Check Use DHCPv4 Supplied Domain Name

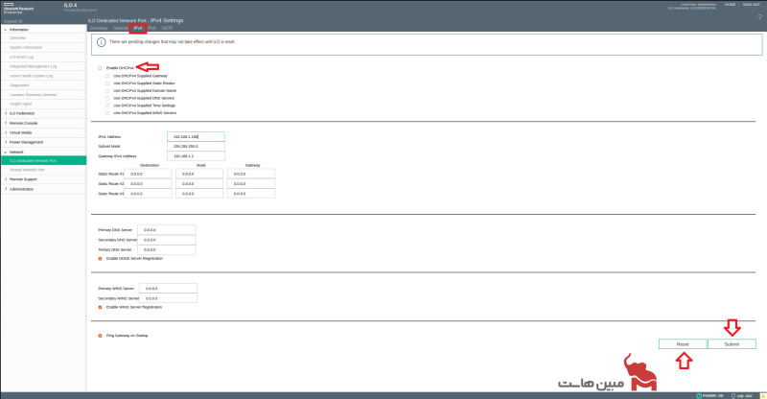click(107, 90)
